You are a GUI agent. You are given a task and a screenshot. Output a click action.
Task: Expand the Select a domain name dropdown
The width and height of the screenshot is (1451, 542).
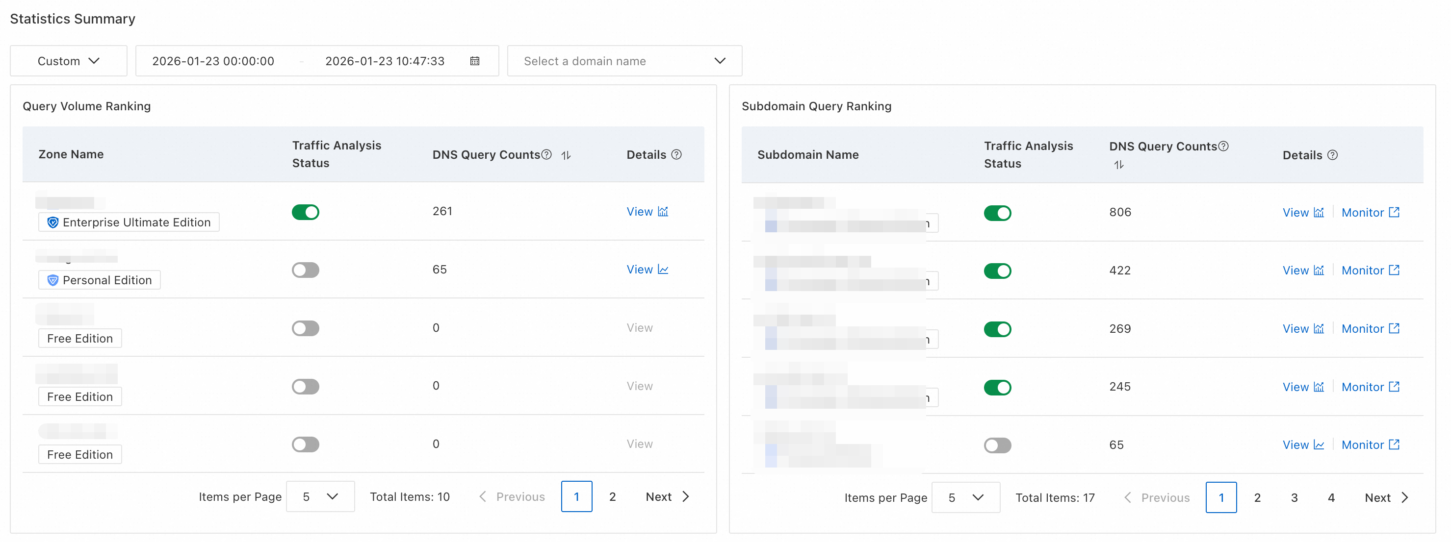[x=624, y=61]
